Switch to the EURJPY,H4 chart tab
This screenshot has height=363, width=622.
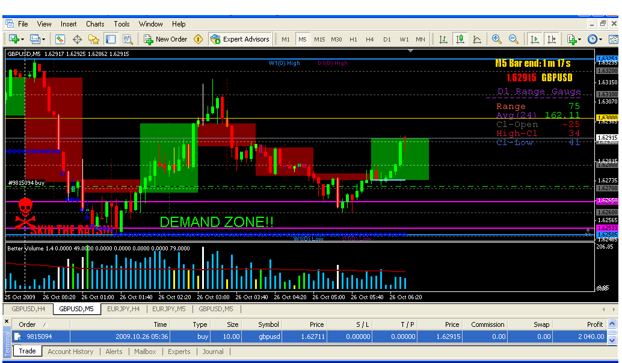tap(123, 309)
